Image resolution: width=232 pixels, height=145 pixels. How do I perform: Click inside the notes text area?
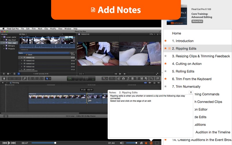coord(151,116)
